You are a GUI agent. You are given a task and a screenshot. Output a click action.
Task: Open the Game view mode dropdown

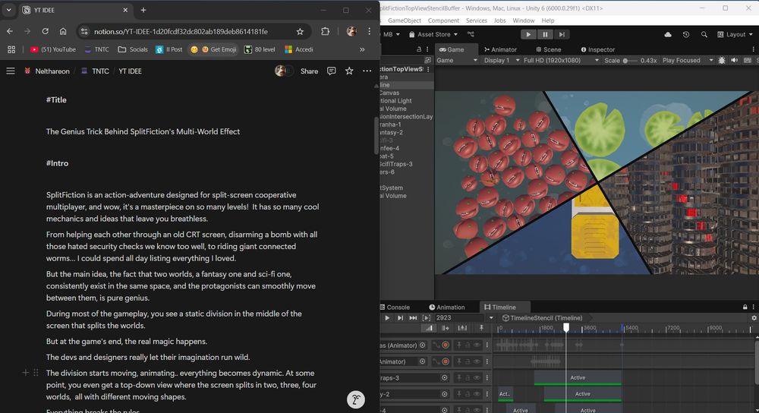456,60
